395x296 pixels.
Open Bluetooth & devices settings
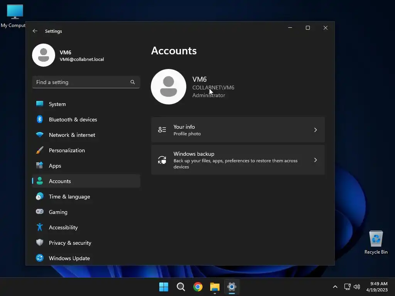86,119
